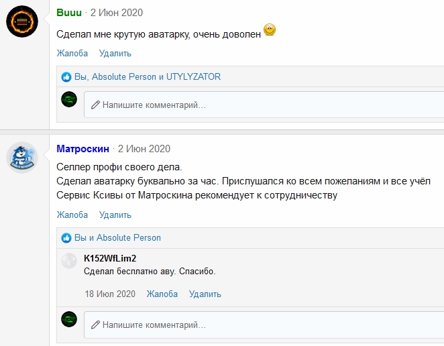Focus the comment field under Матроскин's review
The height and width of the screenshot is (346, 444).
click(x=264, y=325)
